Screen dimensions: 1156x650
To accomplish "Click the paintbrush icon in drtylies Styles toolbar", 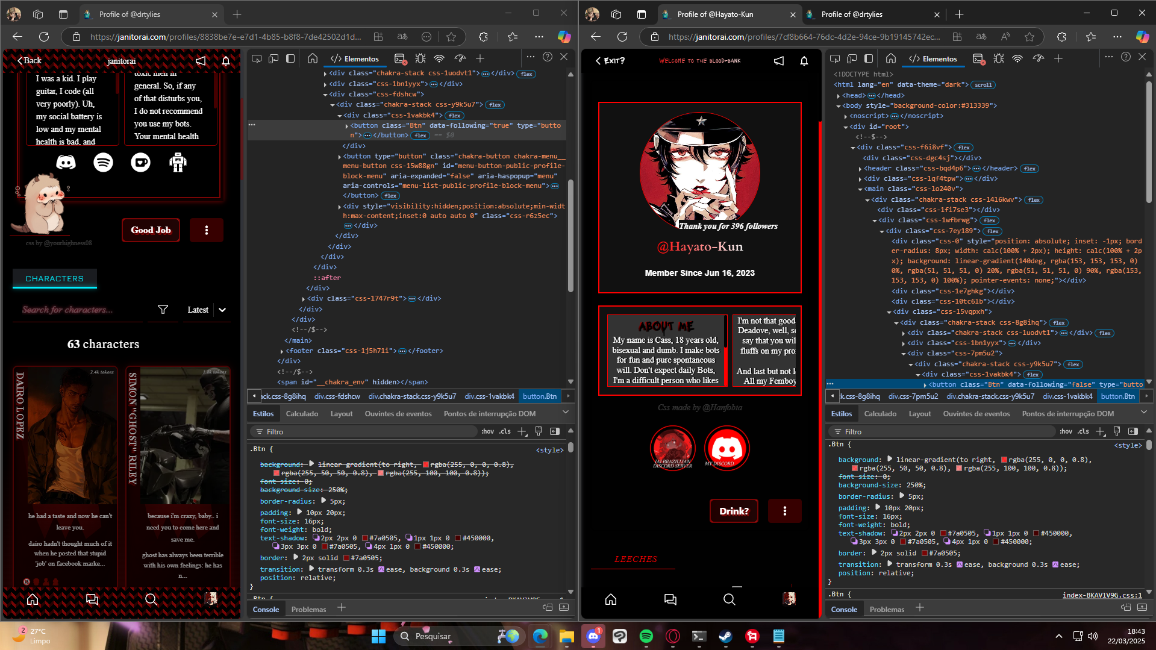I will pyautogui.click(x=539, y=431).
